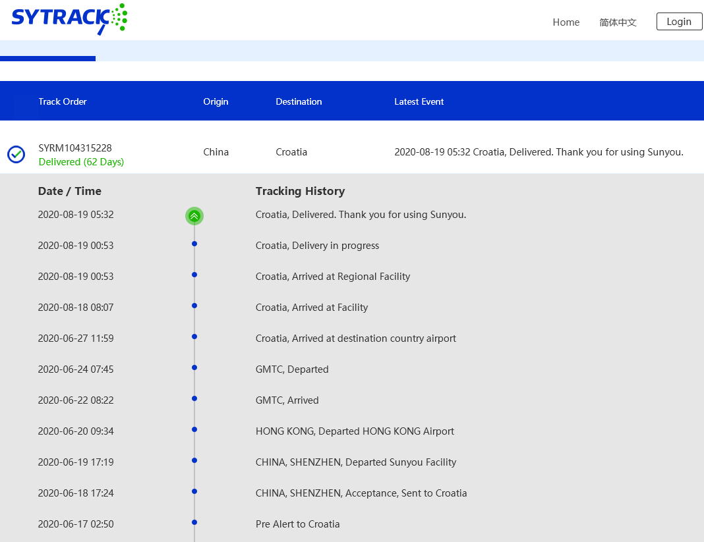Click 'Acceptance, Sent to Croatia' entry
Screen dimensions: 704x542
tap(361, 493)
